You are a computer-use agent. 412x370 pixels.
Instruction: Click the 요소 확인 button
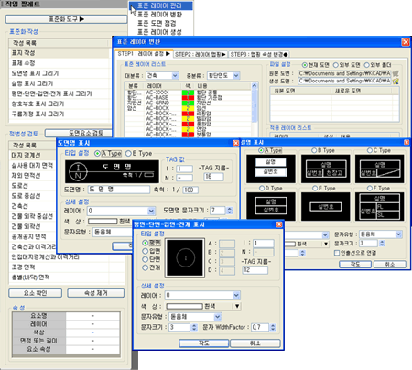point(36,293)
